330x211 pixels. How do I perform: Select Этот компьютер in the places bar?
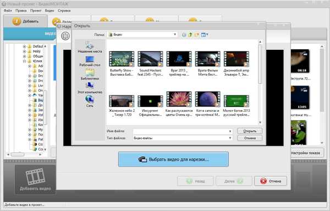pyautogui.click(x=90, y=88)
